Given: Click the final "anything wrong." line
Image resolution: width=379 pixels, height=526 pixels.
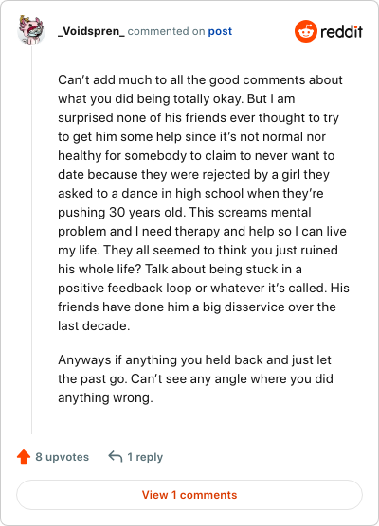Looking at the screenshot, I should coord(105,398).
